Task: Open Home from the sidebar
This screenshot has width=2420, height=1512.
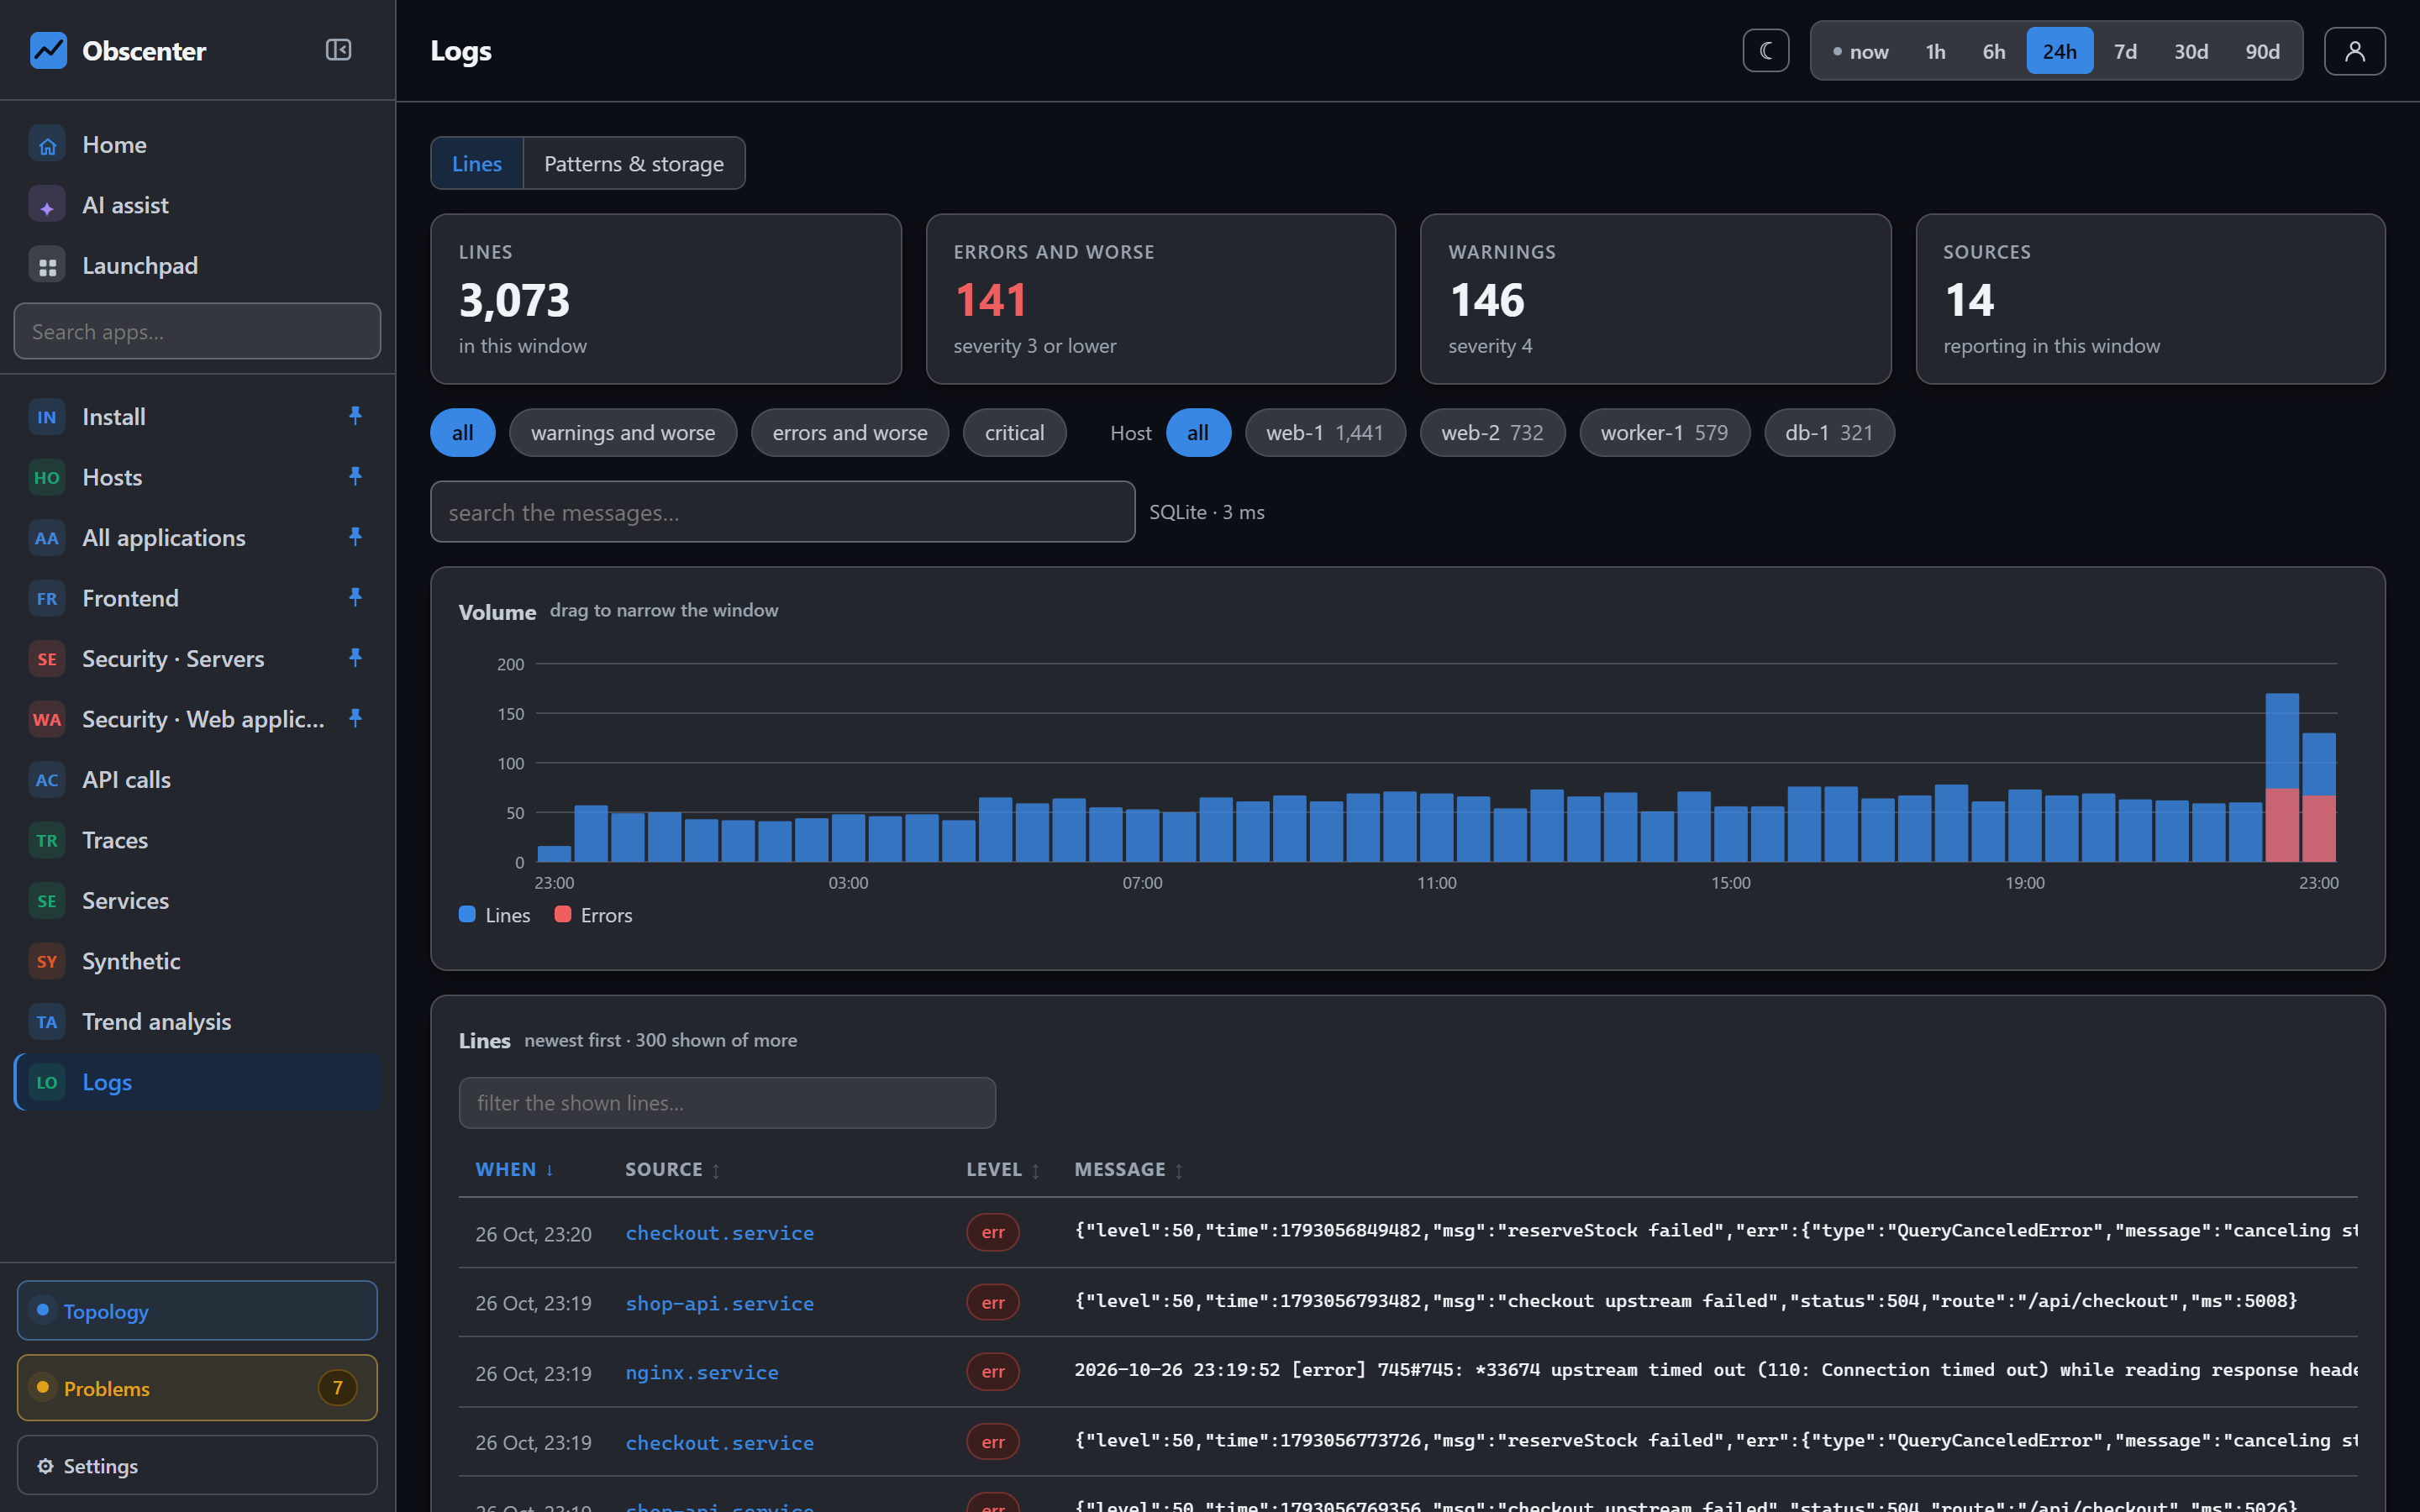Action: (197, 145)
